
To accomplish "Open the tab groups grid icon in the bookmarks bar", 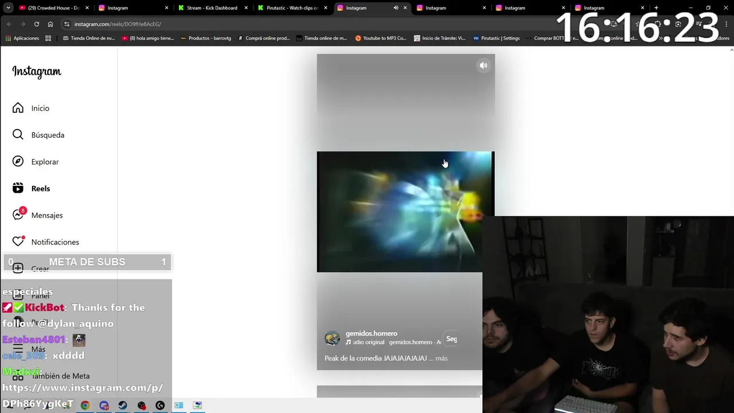I will tap(48, 38).
